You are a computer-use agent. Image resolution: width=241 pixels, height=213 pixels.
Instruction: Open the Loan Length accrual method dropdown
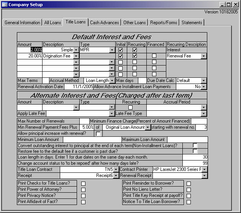coord(112,80)
